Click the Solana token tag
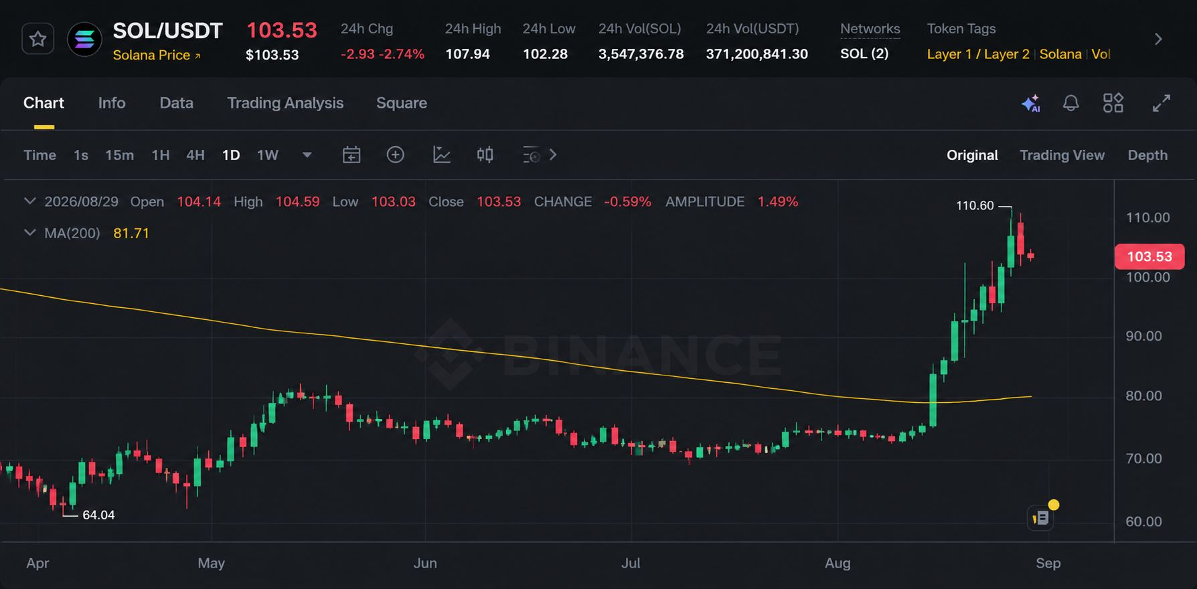The height and width of the screenshot is (589, 1197). point(1060,54)
